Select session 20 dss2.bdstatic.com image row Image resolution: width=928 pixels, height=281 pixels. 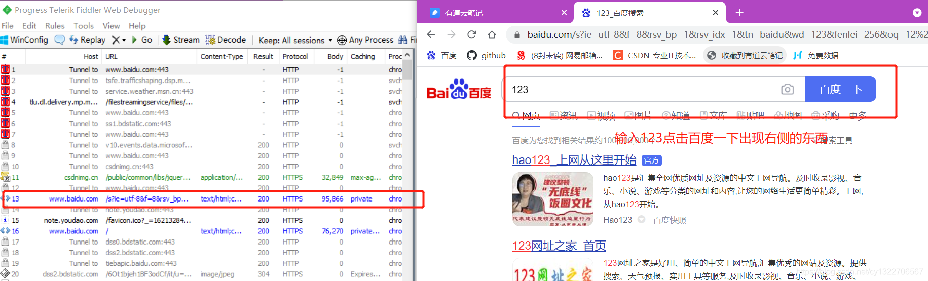[x=202, y=274]
